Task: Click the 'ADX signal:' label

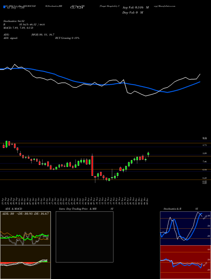Action: [11, 38]
